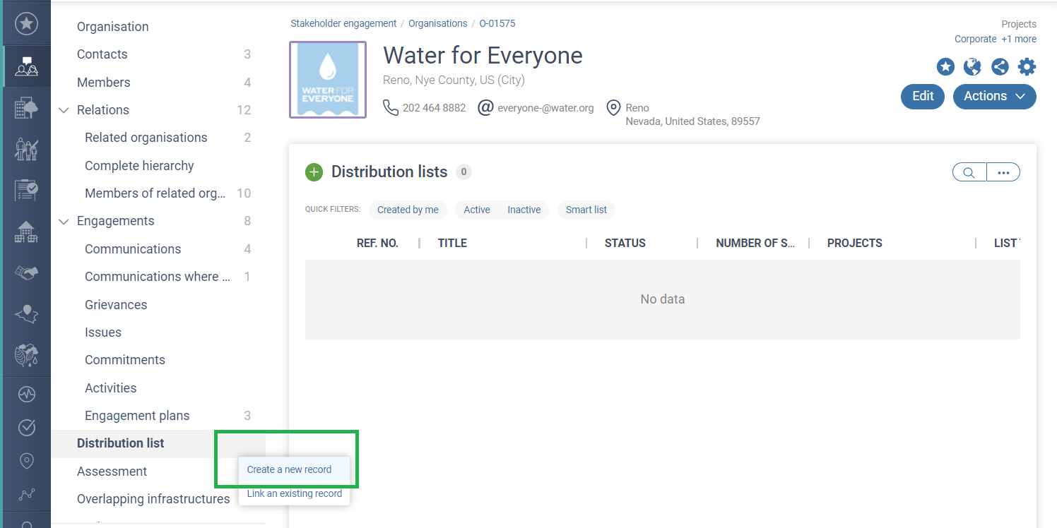Open the settings gear icon in header

click(1026, 67)
